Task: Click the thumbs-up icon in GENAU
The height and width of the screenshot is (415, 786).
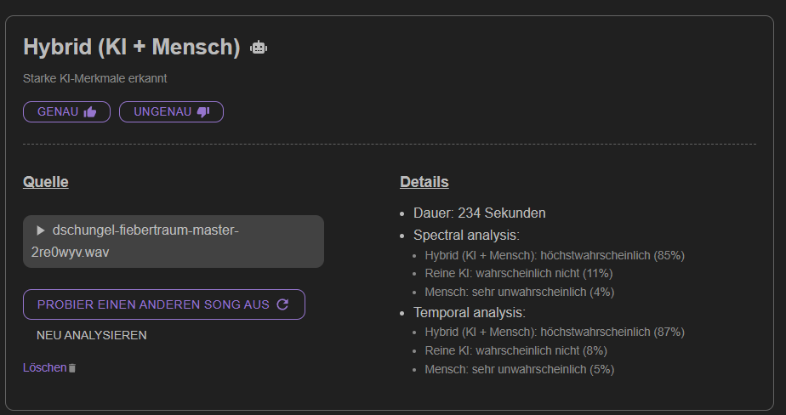Action: 90,111
